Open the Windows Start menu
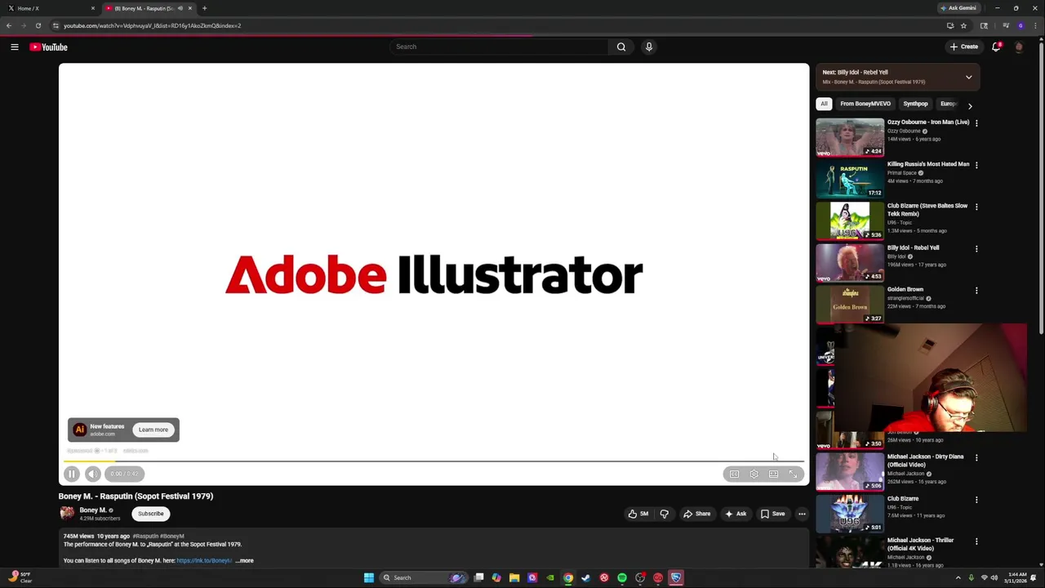1045x588 pixels. [x=369, y=577]
